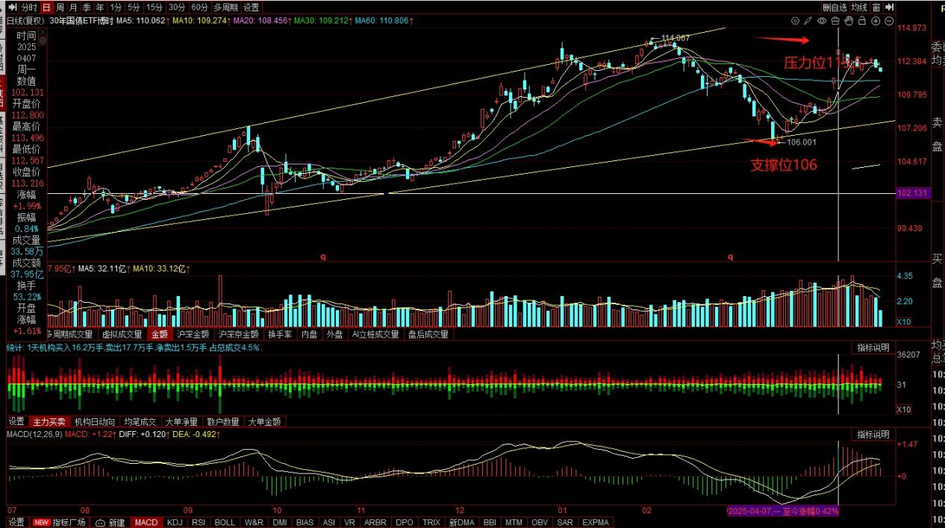Click the 删自选 button

(x=835, y=7)
